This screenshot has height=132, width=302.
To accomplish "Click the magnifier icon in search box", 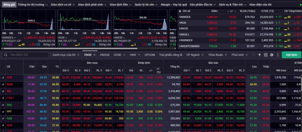I will (6, 55).
